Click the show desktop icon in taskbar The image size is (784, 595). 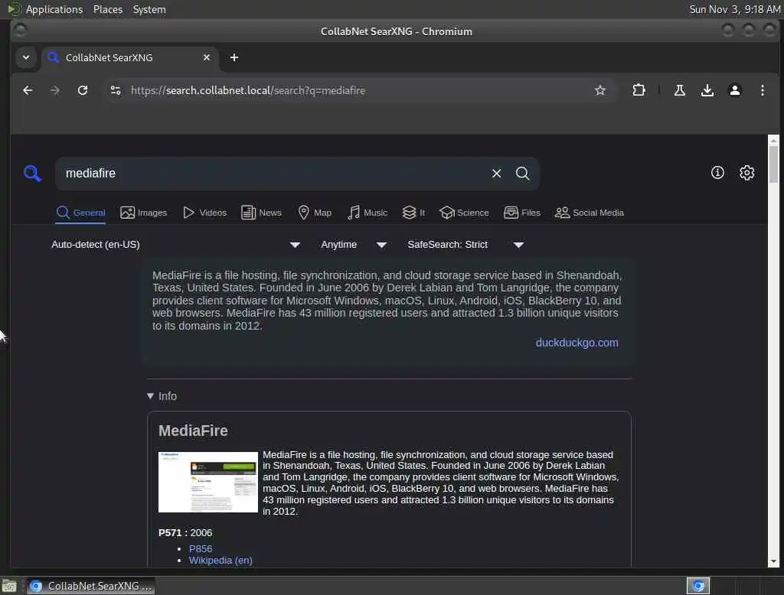[9, 586]
